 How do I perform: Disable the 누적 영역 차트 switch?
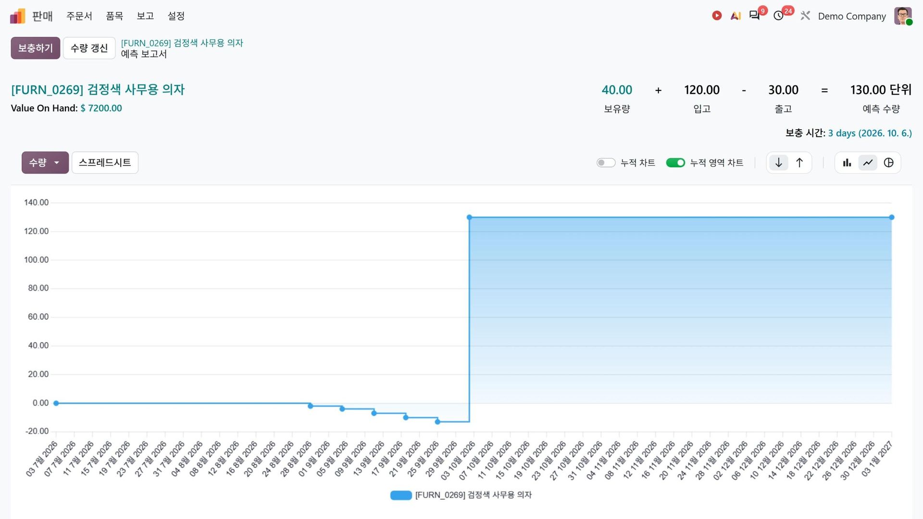point(675,163)
